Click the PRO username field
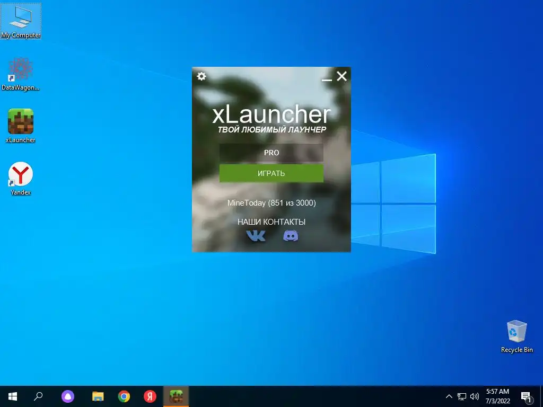 pyautogui.click(x=271, y=153)
